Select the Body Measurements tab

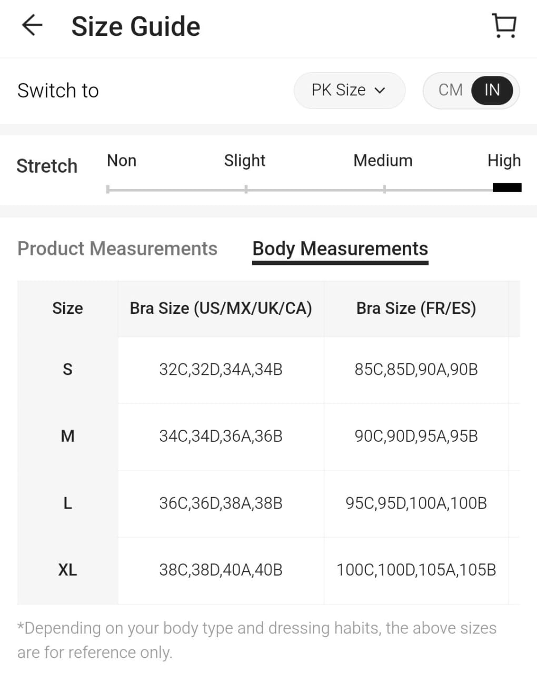(340, 249)
